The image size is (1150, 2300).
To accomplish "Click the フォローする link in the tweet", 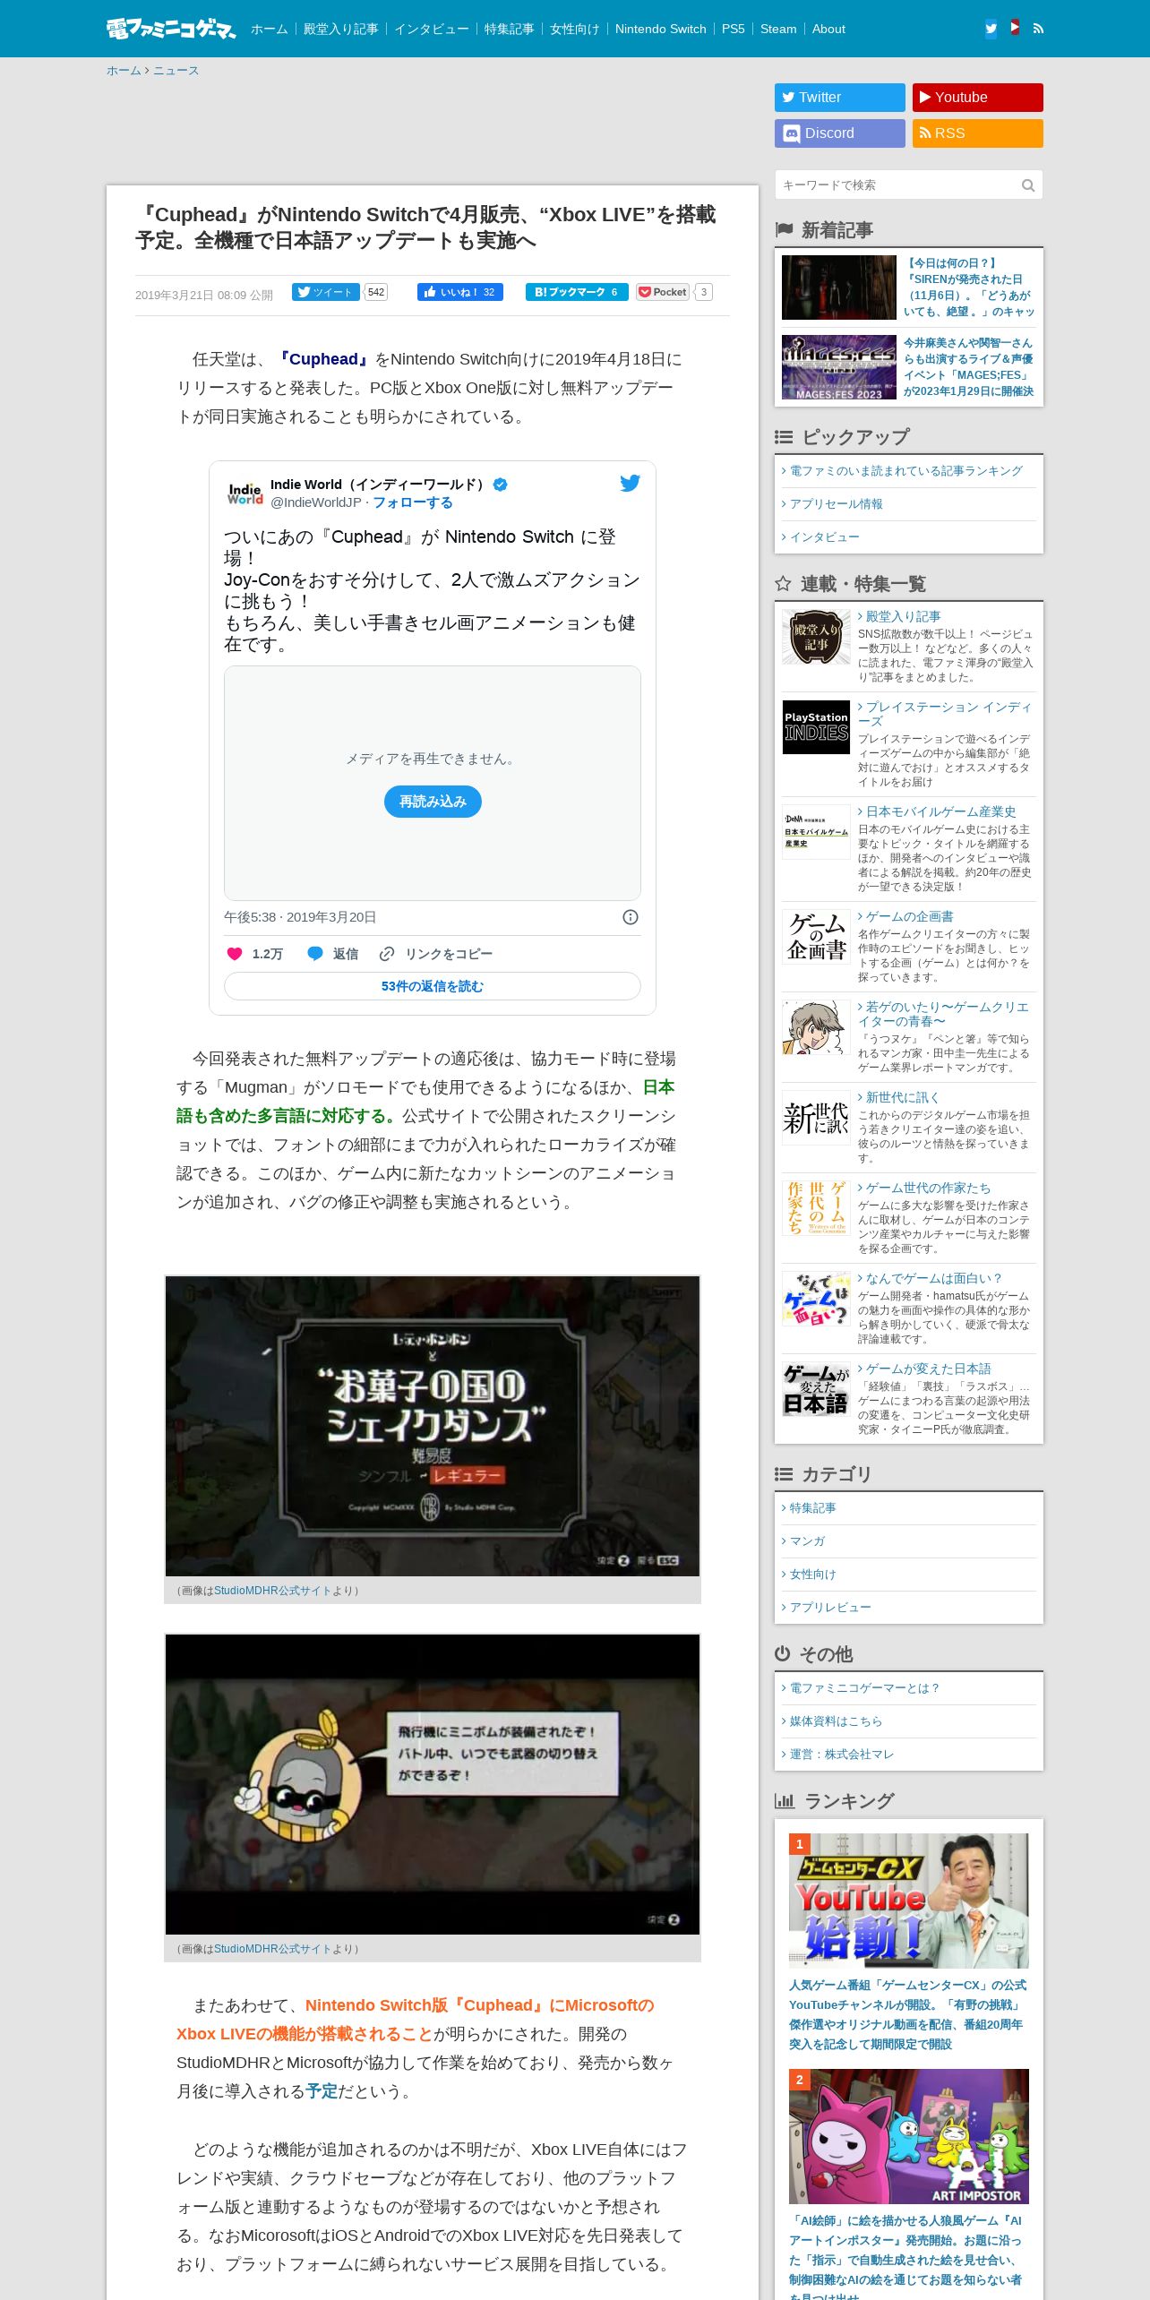I will 413,502.
